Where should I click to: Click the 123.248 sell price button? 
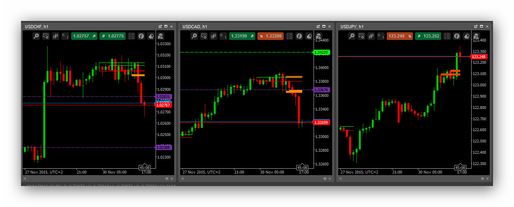click(x=400, y=36)
